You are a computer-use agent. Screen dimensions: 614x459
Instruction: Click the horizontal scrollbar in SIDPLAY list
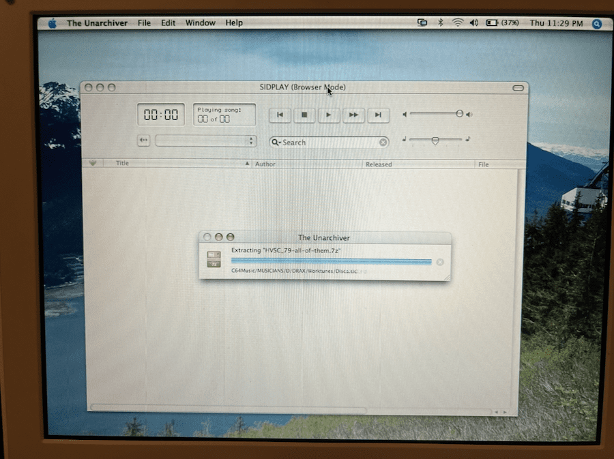229,409
